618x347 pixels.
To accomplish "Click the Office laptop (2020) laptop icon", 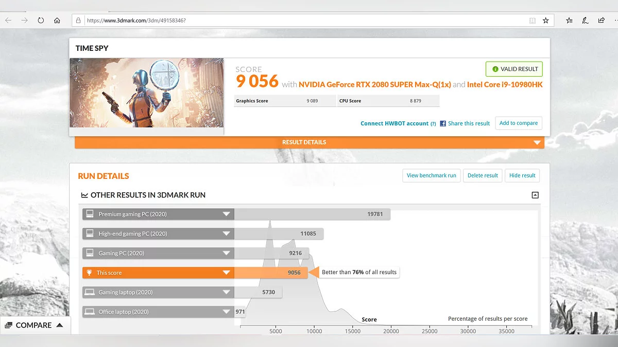I will click(x=90, y=312).
